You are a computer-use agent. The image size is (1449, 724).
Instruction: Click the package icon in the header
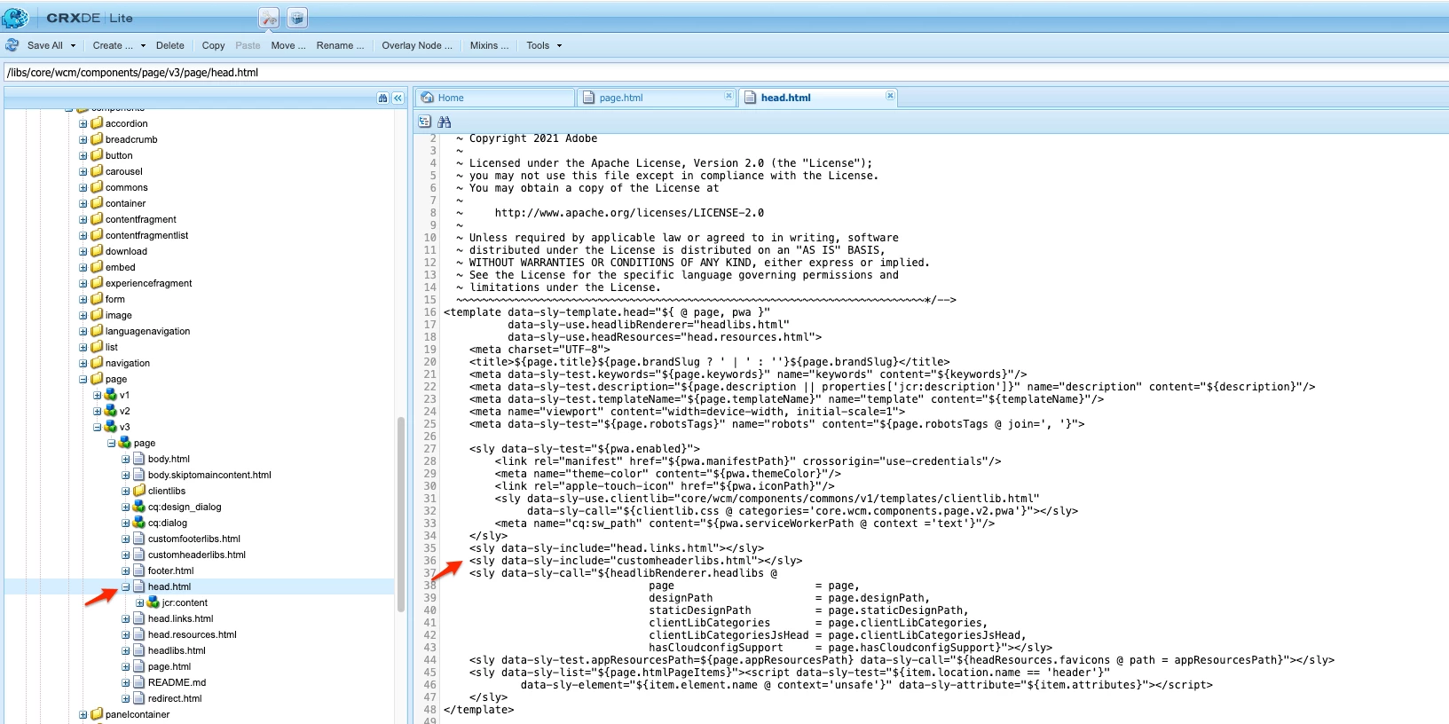pos(297,18)
